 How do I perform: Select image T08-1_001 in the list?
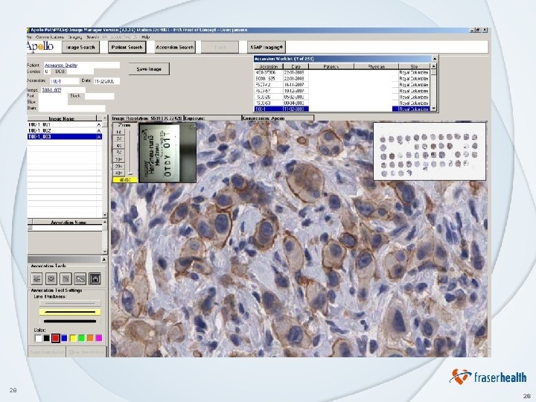pyautogui.click(x=64, y=125)
